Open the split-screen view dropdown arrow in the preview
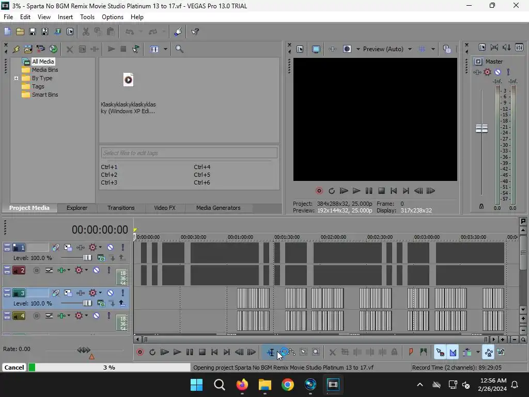This screenshot has width=529, height=397. pyautogui.click(x=358, y=49)
